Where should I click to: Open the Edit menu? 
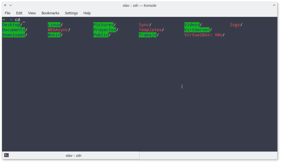point(19,13)
